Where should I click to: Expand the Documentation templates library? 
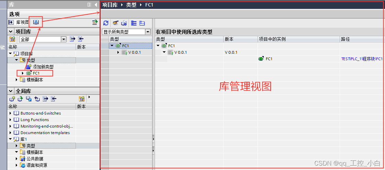pyautogui.click(x=10, y=133)
